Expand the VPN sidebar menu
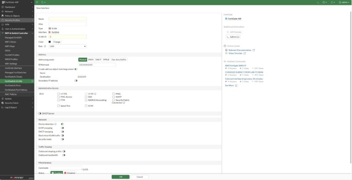352x180 pixels. 17,25
